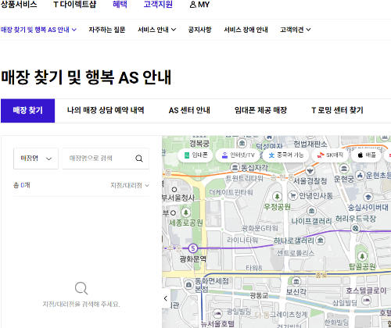Click the 보신각 landmark icon on map
This screenshot has height=328, width=391.
click(x=296, y=282)
